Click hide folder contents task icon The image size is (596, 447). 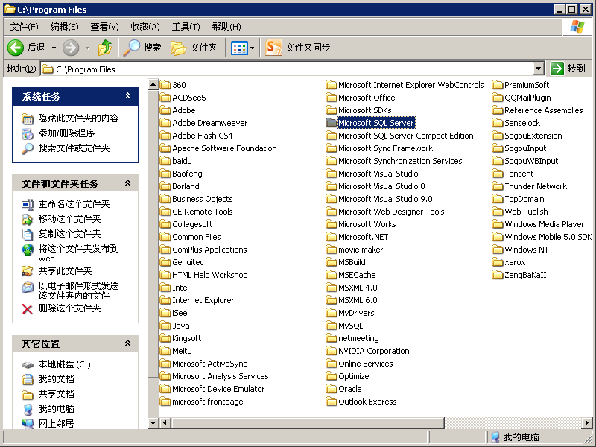click(27, 119)
